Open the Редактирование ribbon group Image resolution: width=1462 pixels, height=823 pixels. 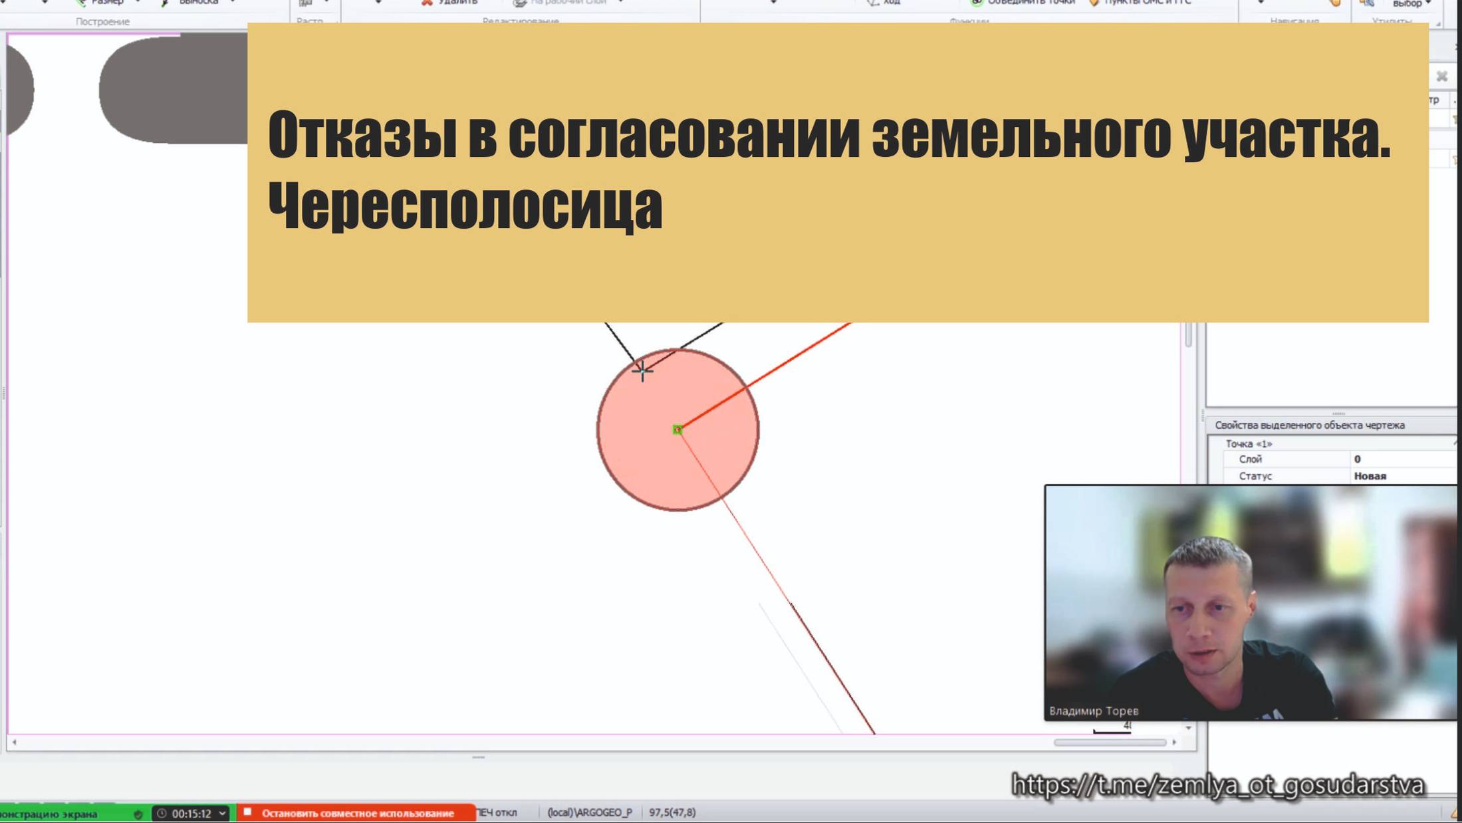pos(522,21)
